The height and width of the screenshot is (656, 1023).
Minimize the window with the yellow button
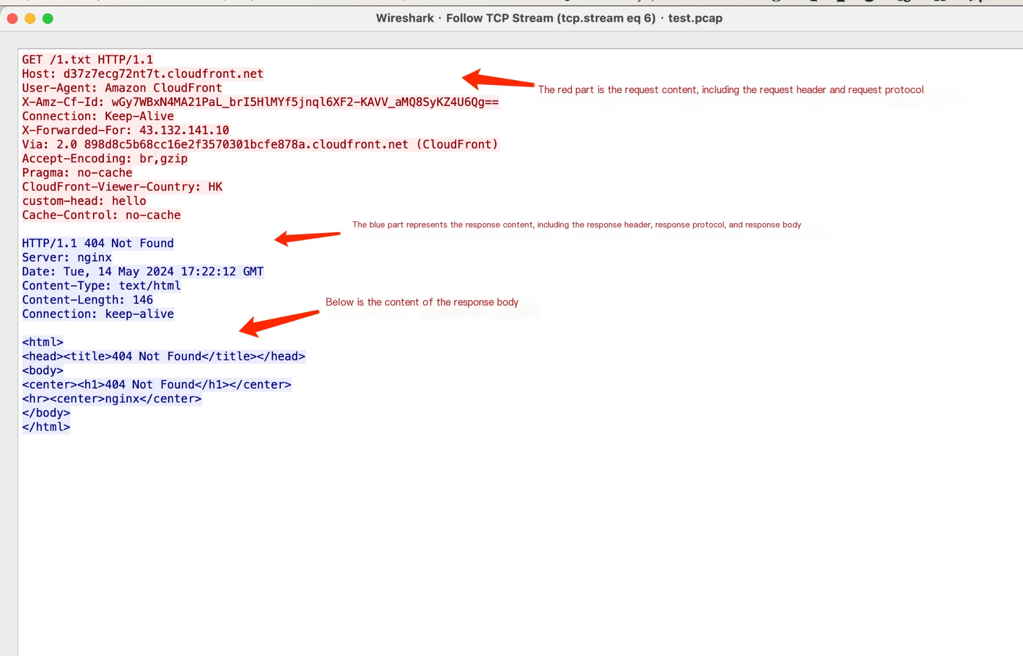[30, 19]
